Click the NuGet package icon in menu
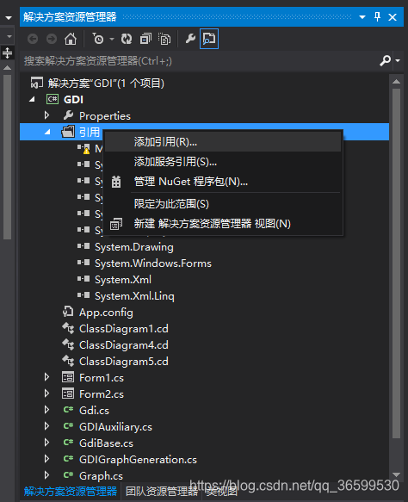Viewport: 408px width, 502px height. tap(116, 182)
